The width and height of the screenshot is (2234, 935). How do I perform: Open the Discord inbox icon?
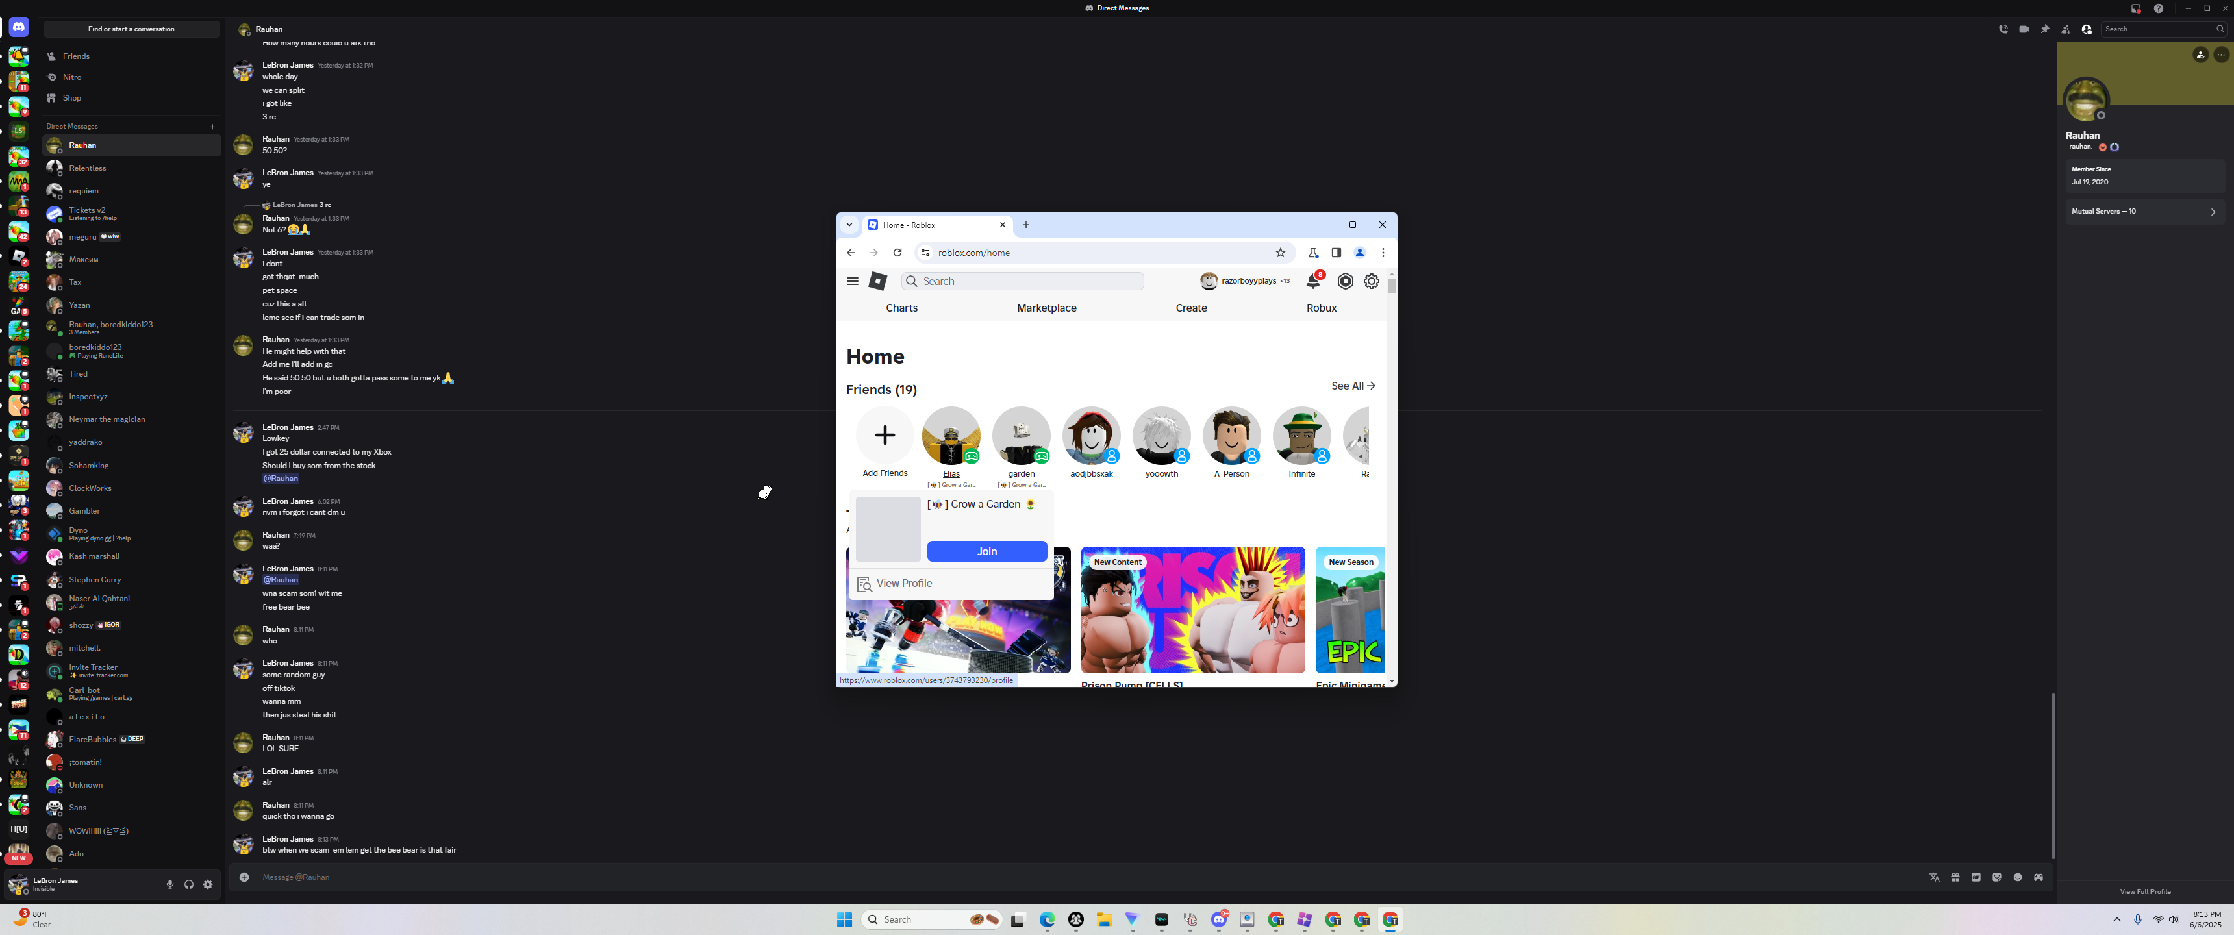[x=2136, y=8]
